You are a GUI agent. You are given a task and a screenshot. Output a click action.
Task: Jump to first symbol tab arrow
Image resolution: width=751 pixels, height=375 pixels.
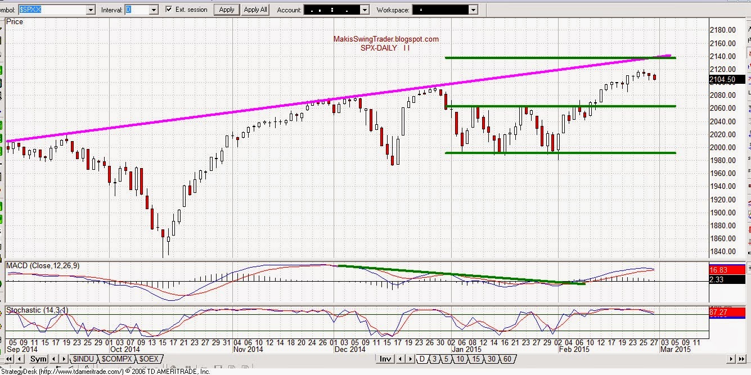tap(9, 359)
